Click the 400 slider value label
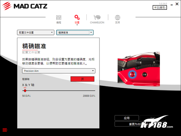Viewport: 181px width, 136px height. click(25, 88)
